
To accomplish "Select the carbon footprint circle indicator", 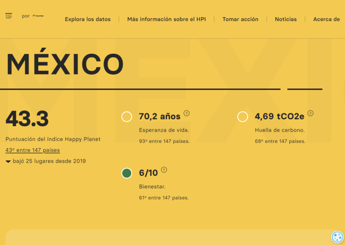I will coord(243,116).
